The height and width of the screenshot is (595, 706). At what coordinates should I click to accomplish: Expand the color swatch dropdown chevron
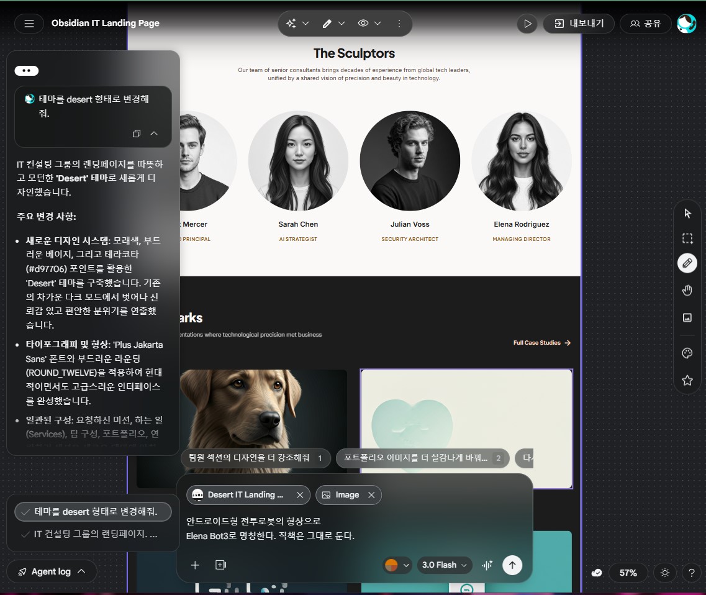coord(406,565)
